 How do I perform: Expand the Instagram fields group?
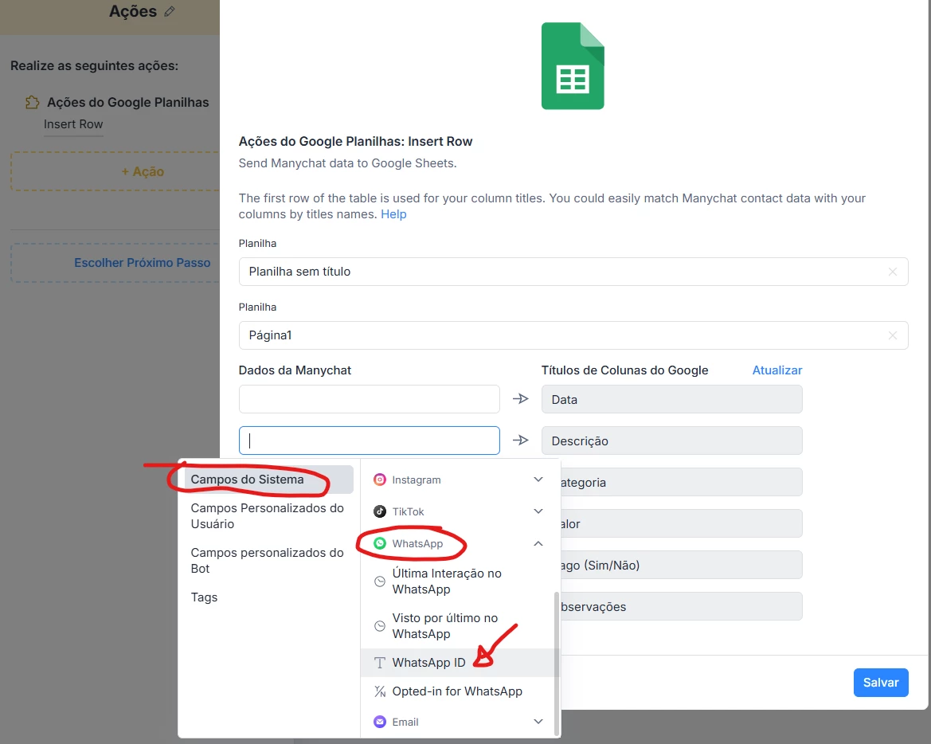(538, 480)
